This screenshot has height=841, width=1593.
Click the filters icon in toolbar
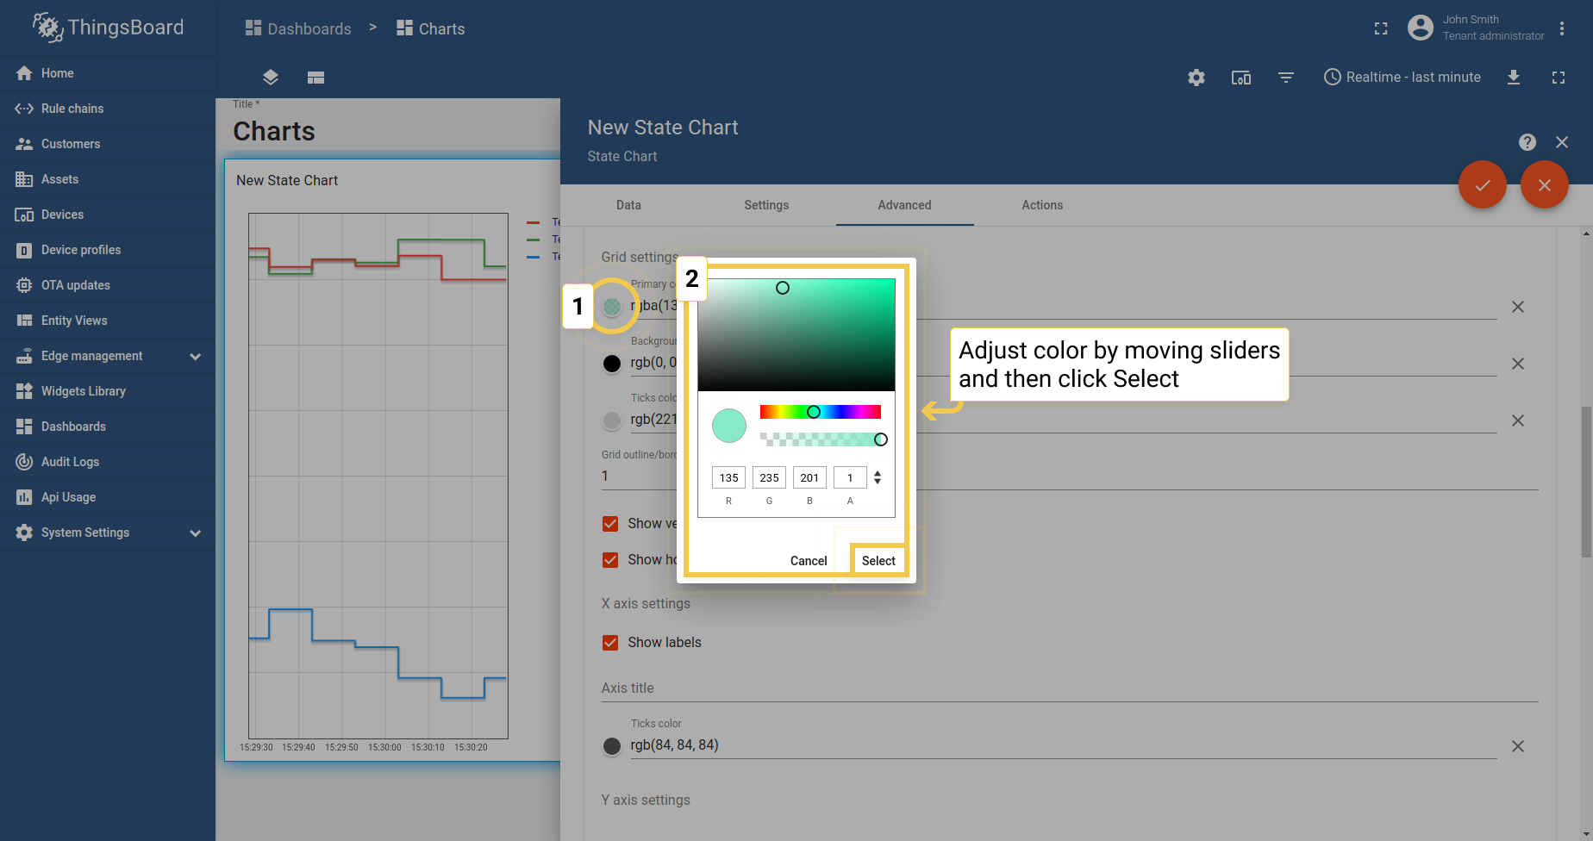(1285, 78)
